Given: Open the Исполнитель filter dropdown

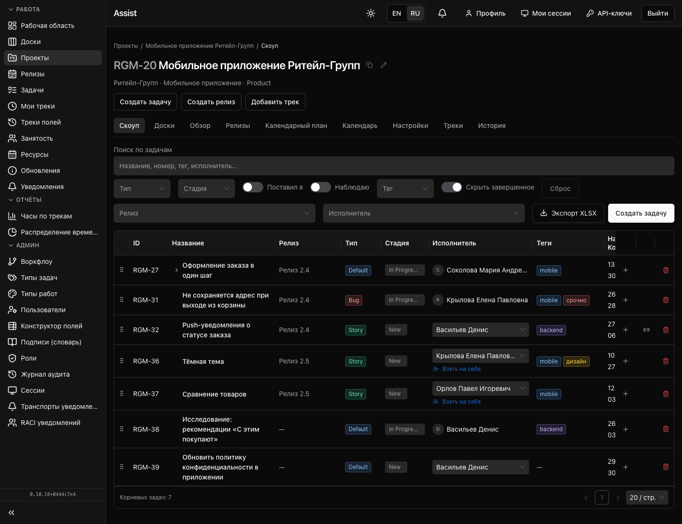Looking at the screenshot, I should point(424,213).
